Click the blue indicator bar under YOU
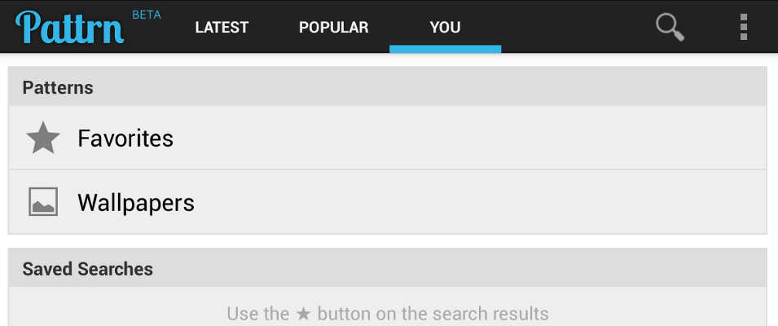Image resolution: width=778 pixels, height=326 pixels. click(445, 49)
